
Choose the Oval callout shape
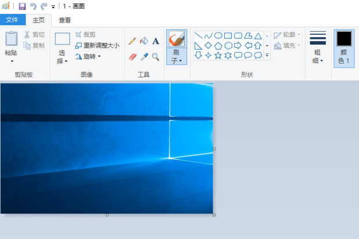[248, 55]
